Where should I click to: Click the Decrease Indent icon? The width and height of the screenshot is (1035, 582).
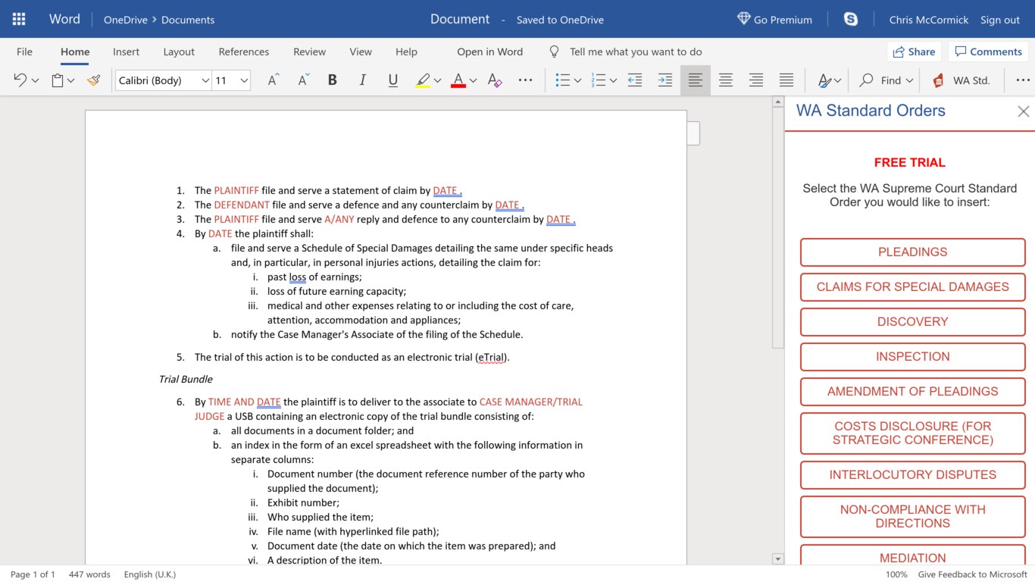(x=635, y=80)
